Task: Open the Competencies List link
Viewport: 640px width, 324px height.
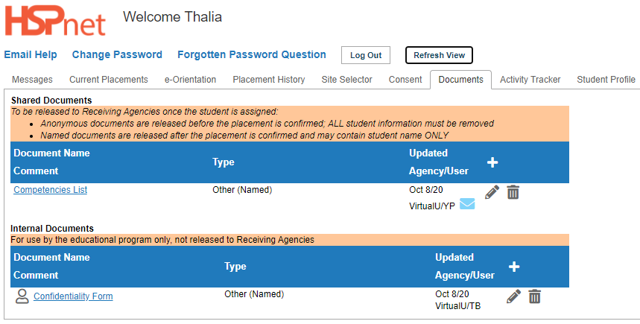Action: pyautogui.click(x=50, y=190)
